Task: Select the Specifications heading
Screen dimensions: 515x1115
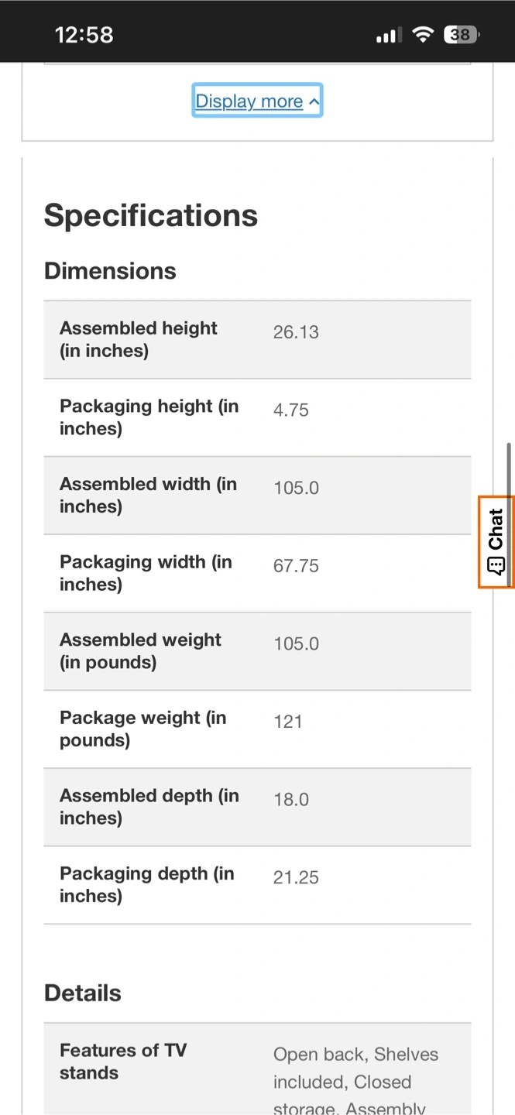Action: click(150, 215)
